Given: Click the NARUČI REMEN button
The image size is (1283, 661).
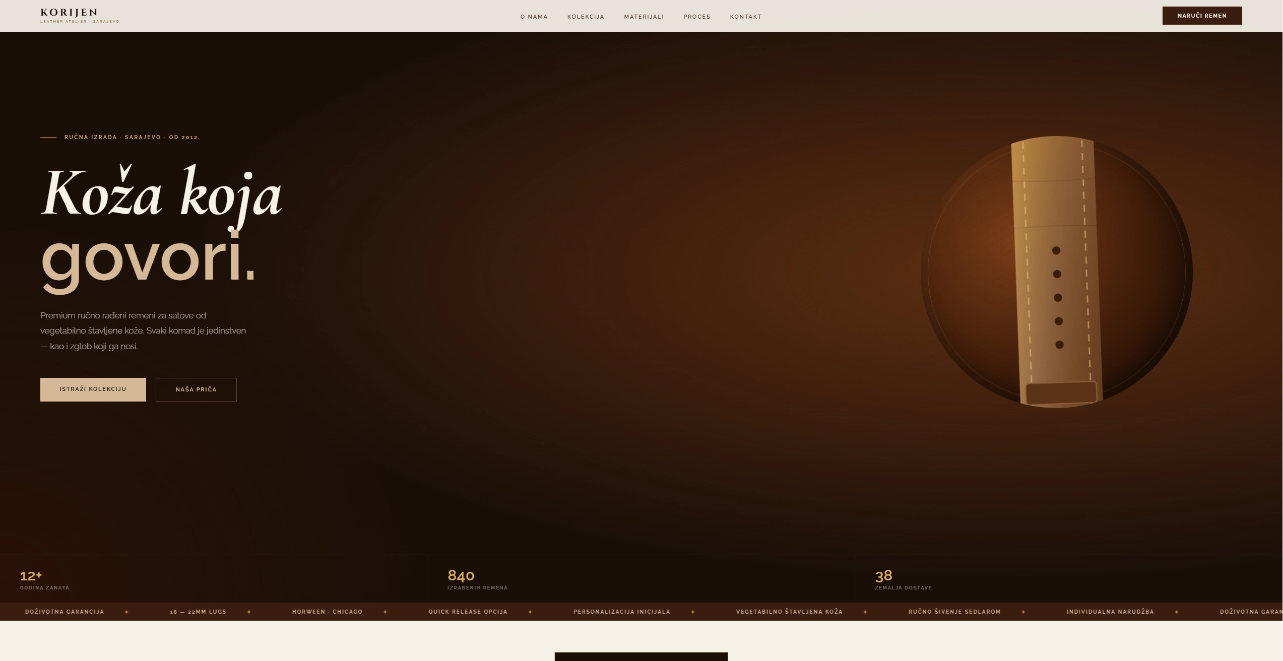Looking at the screenshot, I should click(x=1202, y=16).
